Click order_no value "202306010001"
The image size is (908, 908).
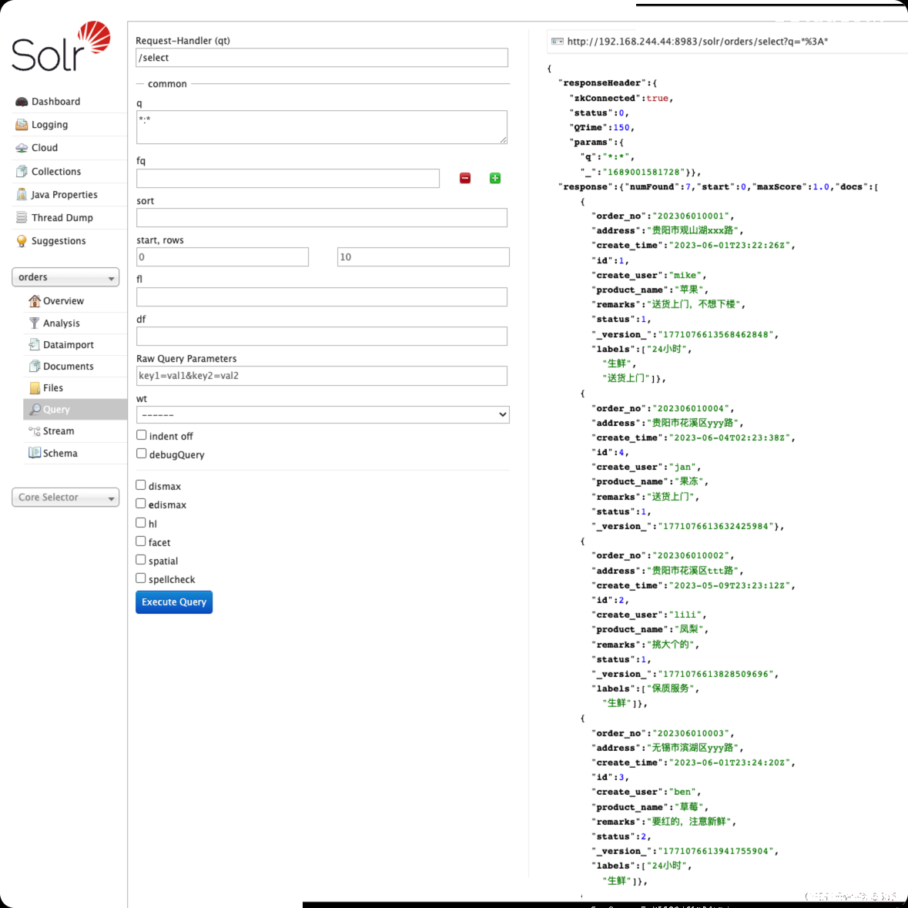click(x=693, y=216)
